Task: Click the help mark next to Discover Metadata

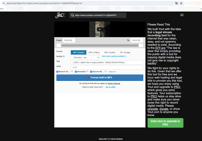Action: coord(106,71)
